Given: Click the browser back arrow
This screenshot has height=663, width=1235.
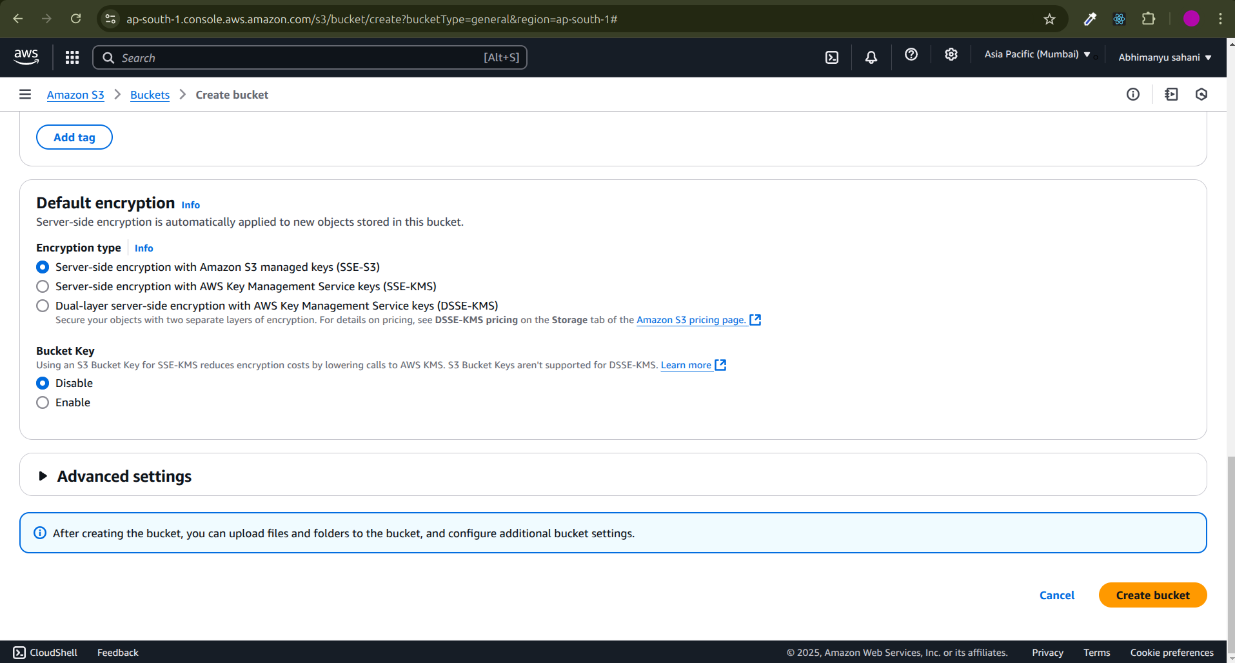Looking at the screenshot, I should [x=18, y=19].
